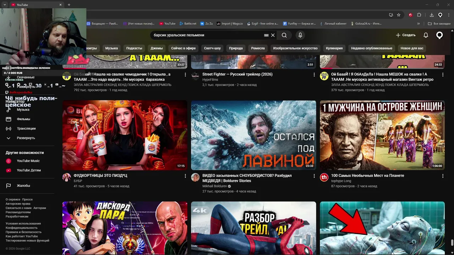The height and width of the screenshot is (255, 454).
Task: Open the notifications bell
Action: pos(426,35)
